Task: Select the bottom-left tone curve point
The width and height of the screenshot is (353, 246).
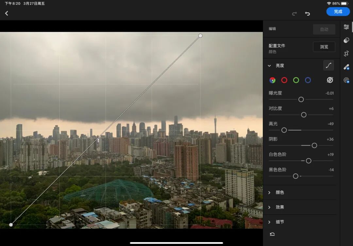Action: (x=11, y=225)
